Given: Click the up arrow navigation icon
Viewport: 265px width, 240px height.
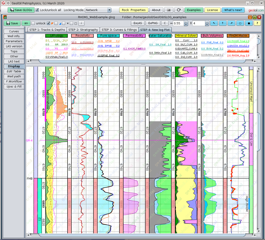Looking at the screenshot, I should 223,23.
